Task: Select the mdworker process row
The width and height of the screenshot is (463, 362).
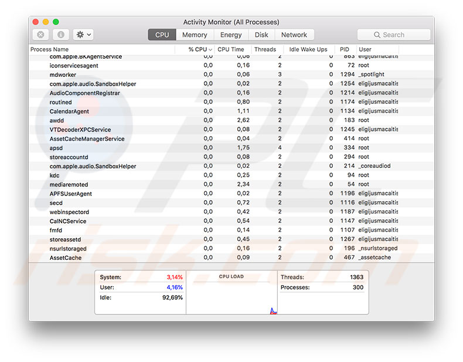Action: point(231,75)
